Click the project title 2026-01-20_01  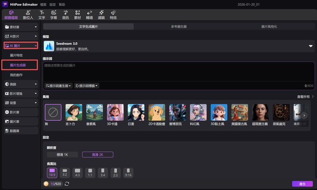tap(248, 5)
